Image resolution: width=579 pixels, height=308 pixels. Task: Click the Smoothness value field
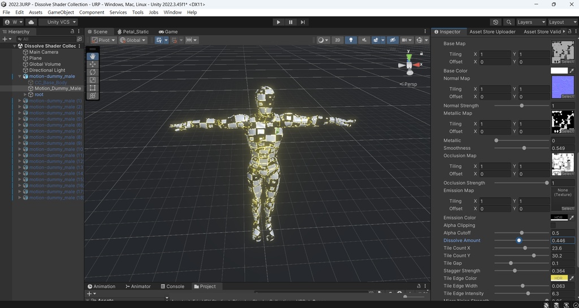click(x=563, y=148)
